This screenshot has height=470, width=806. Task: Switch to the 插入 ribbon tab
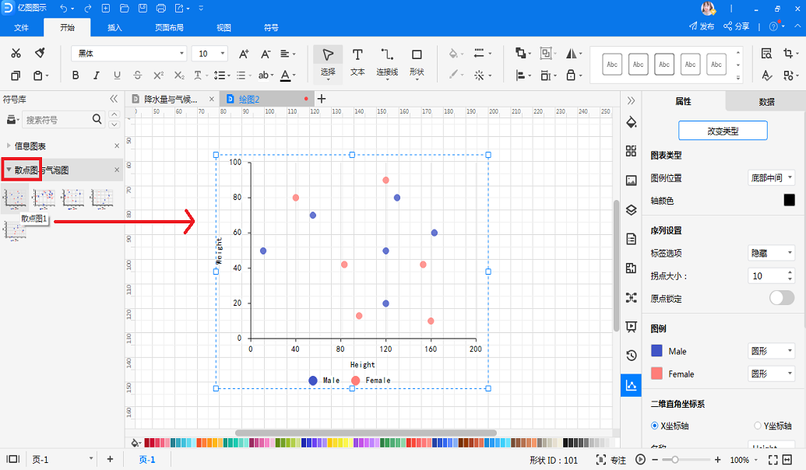114,27
